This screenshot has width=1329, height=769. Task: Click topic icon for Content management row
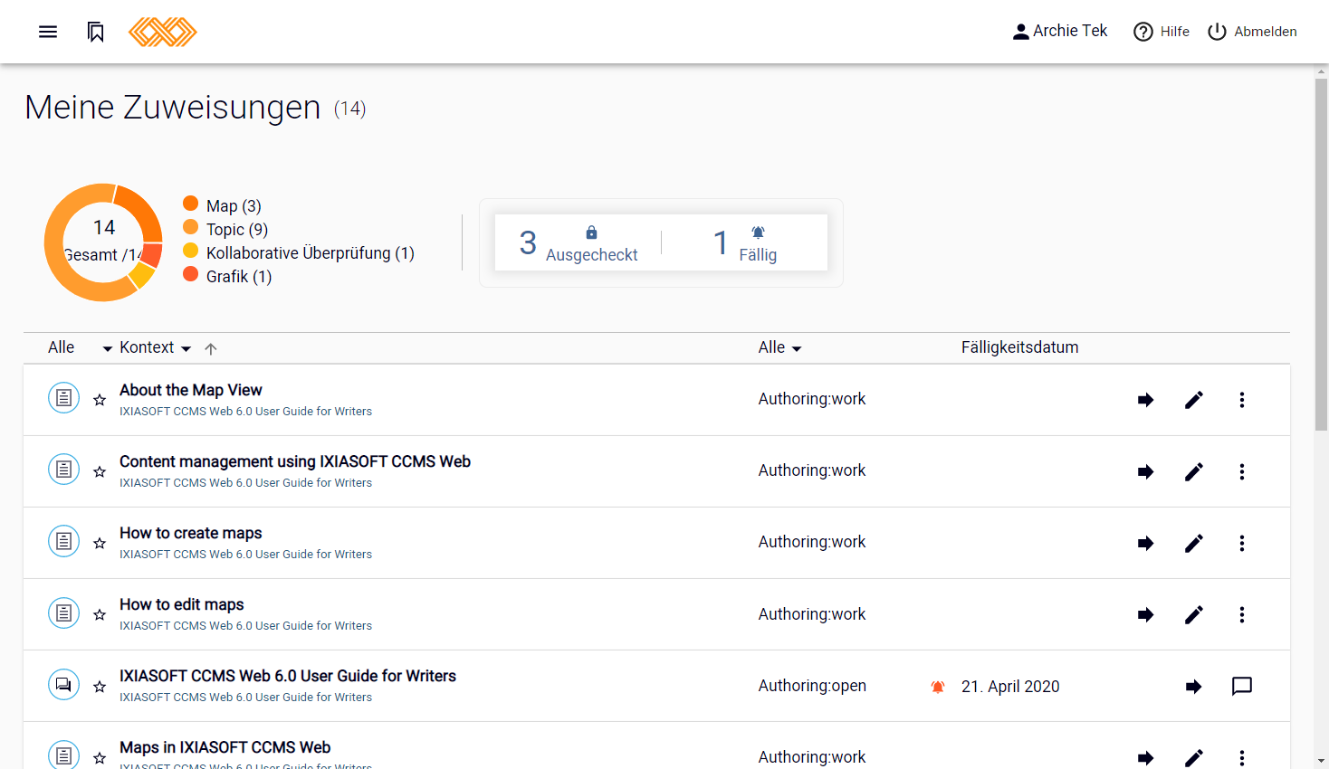(63, 470)
